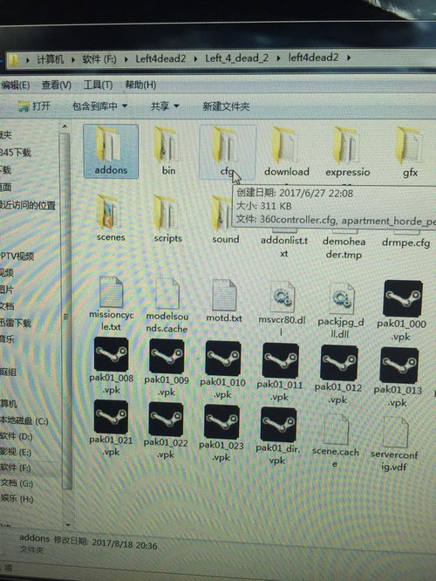Select the msvcr80.dll file
The image size is (436, 581).
(282, 309)
